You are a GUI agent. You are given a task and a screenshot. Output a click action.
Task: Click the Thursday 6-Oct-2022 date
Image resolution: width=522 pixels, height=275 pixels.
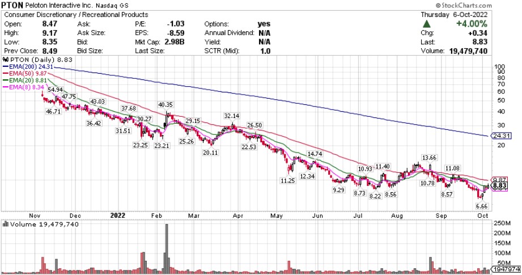(454, 15)
